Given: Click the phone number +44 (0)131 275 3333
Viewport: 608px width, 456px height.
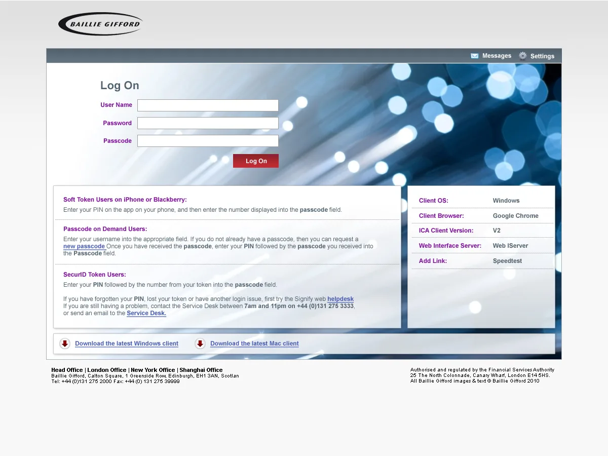Looking at the screenshot, I should (325, 306).
